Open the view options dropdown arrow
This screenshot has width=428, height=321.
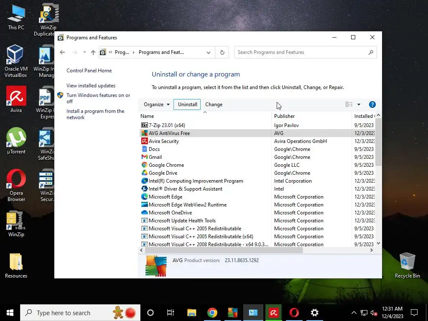(359, 104)
